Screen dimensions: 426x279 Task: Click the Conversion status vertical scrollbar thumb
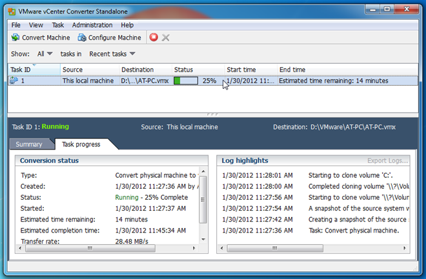(x=203, y=199)
